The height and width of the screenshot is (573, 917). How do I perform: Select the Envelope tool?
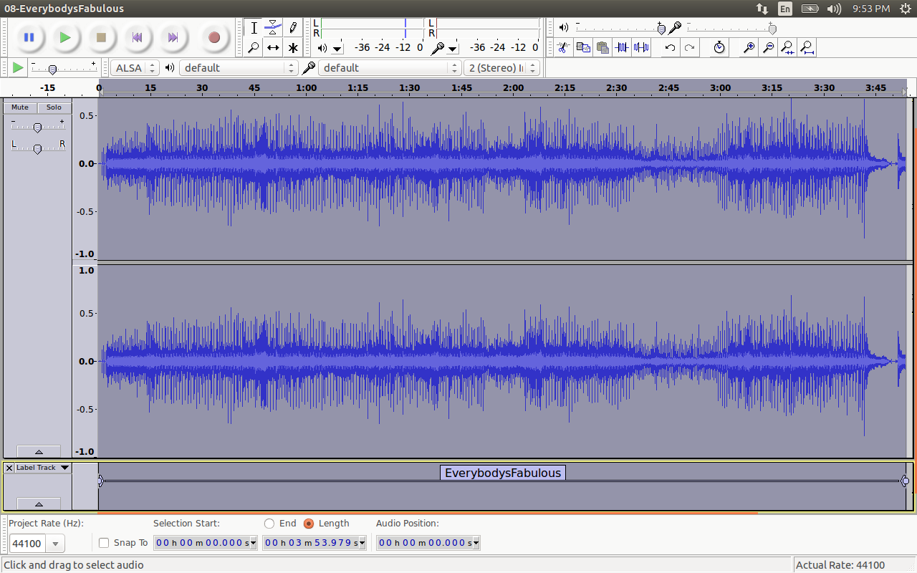[273, 28]
